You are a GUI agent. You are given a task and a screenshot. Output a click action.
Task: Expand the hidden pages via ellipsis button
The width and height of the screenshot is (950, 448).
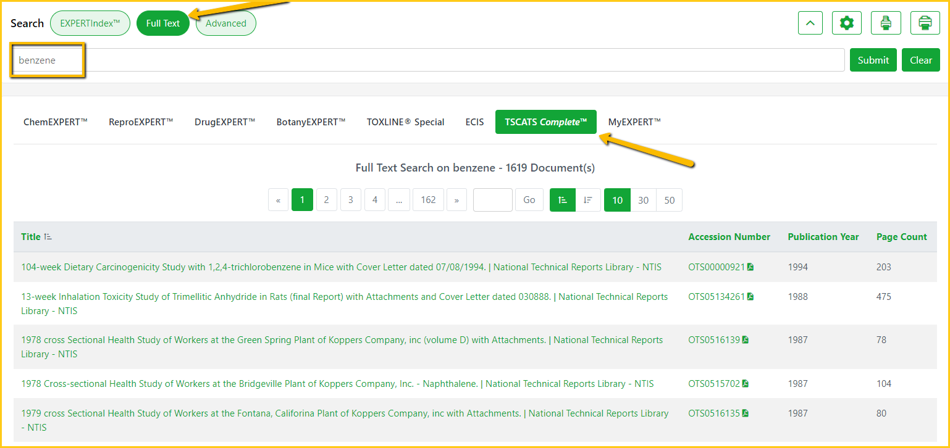pyautogui.click(x=399, y=200)
